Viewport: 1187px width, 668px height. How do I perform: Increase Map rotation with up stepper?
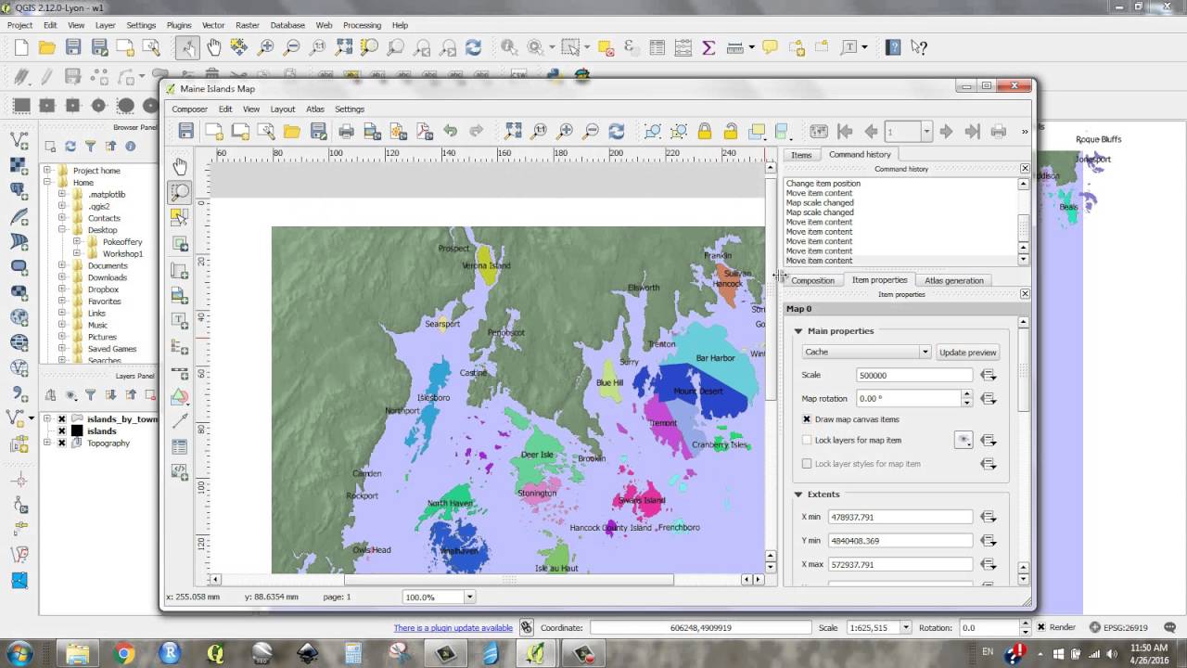966,394
